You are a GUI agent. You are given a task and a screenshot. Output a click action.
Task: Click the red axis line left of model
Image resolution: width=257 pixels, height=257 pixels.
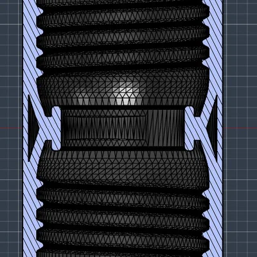[11, 128]
